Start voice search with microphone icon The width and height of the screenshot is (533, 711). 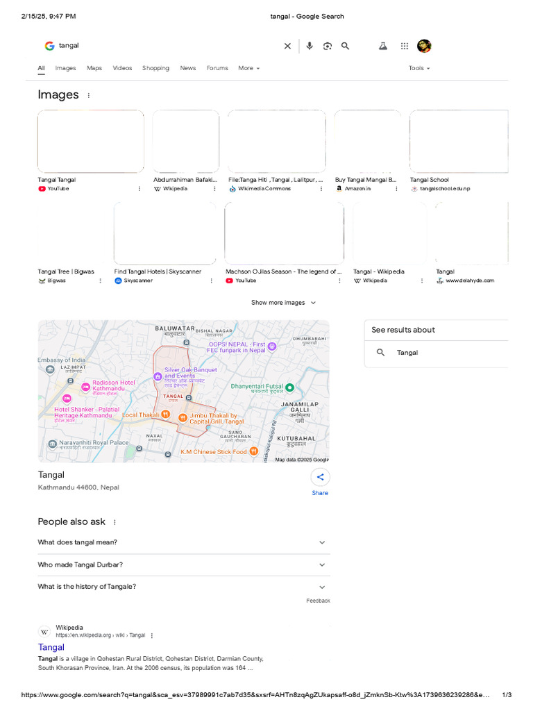(x=309, y=46)
